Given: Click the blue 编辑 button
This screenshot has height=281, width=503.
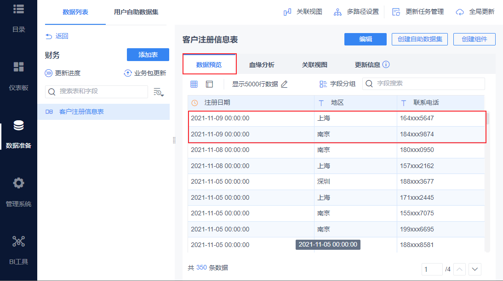Looking at the screenshot, I should pos(366,39).
